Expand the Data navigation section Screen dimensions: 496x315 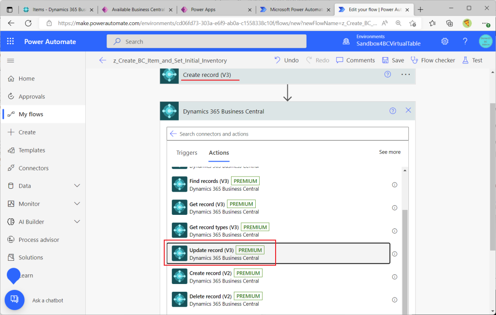pyautogui.click(x=77, y=186)
